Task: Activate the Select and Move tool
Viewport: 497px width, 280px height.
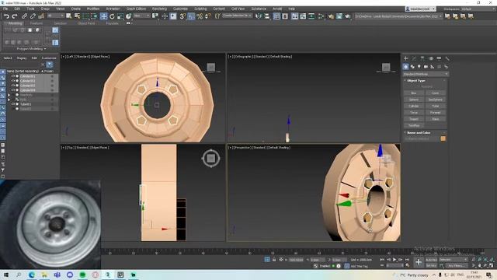Action: click(x=103, y=16)
